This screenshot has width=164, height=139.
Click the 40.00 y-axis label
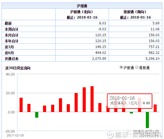point(10,74)
